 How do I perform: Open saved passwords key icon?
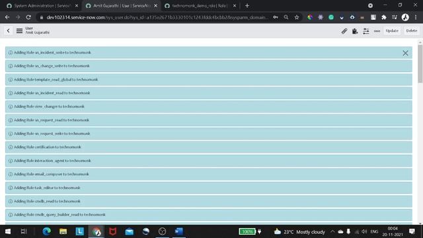[276, 17]
